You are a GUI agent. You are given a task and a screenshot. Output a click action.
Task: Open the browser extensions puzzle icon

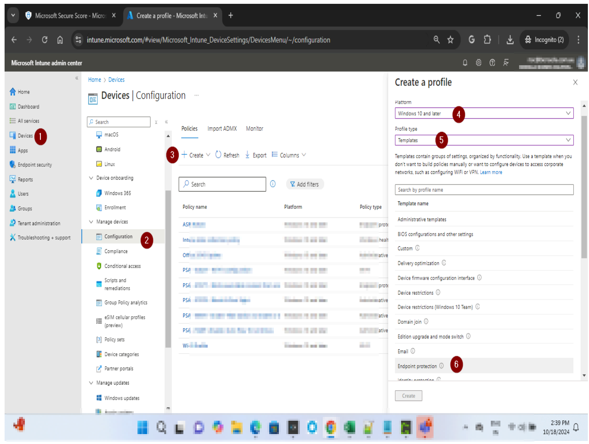[x=487, y=40]
